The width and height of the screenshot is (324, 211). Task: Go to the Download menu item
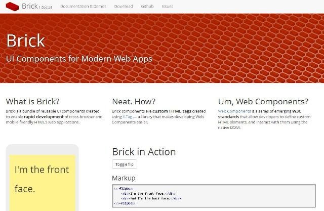click(x=124, y=7)
